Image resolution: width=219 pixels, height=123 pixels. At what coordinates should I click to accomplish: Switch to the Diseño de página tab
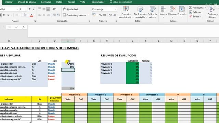coord(27,2)
